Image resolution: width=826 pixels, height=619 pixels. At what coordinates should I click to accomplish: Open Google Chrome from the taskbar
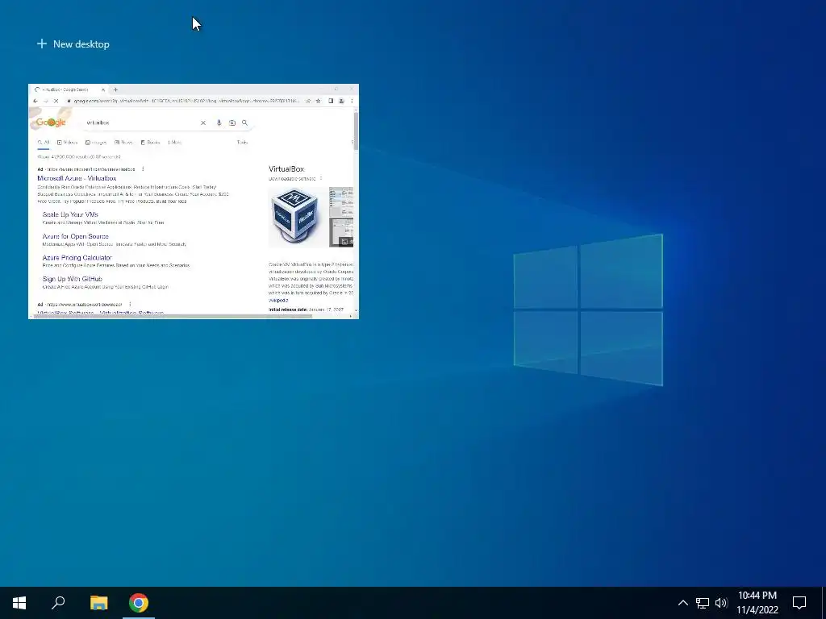tap(139, 603)
